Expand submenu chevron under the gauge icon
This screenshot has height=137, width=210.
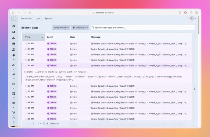(14, 69)
